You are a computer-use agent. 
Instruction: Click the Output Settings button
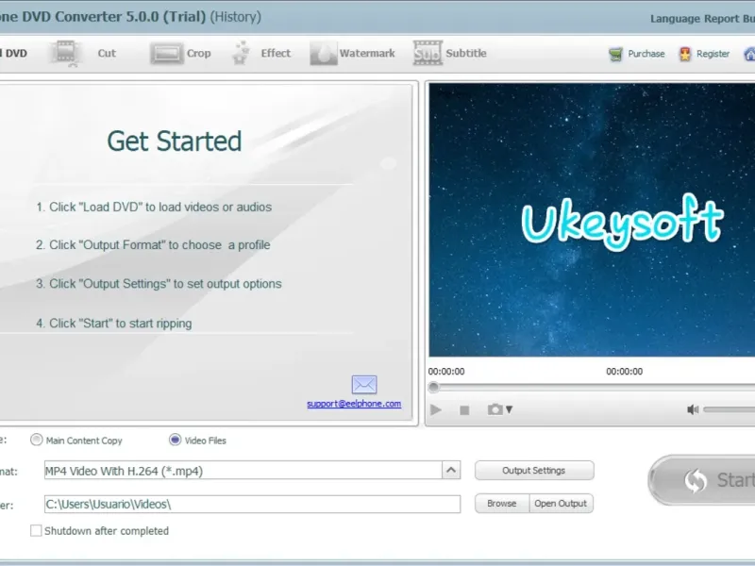(534, 470)
